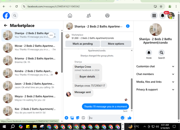Viewport: 180px width, 130px height.
Task: Open the Jason conversation
Action: 30,85
